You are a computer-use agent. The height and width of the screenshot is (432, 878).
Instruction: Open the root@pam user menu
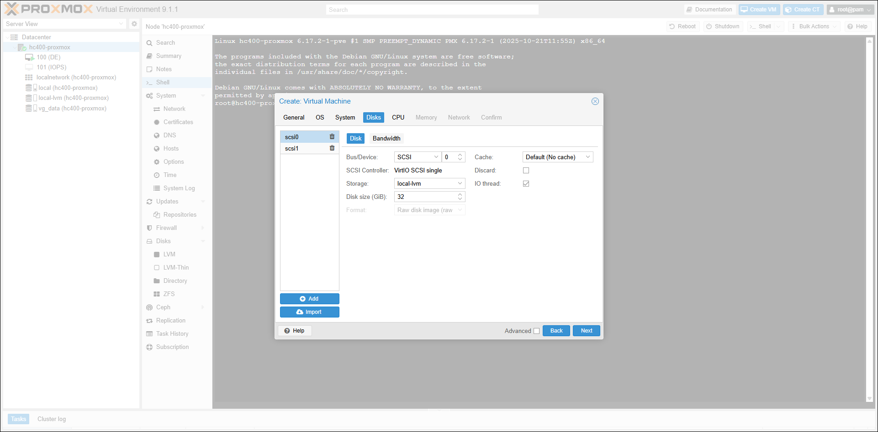coord(850,10)
